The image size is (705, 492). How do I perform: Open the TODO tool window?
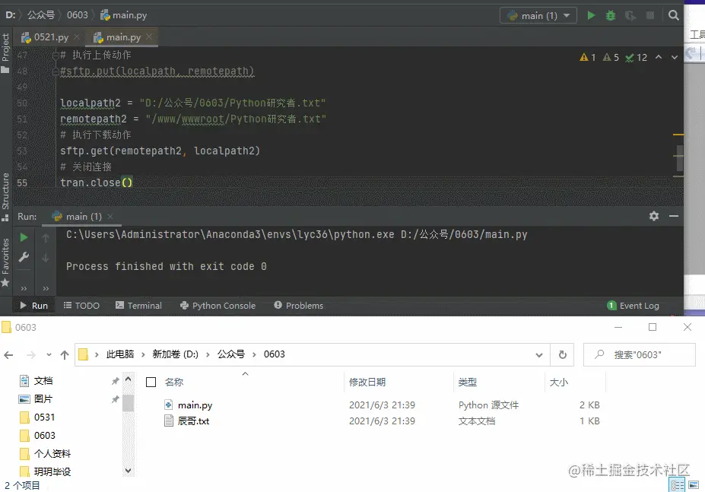pos(81,306)
